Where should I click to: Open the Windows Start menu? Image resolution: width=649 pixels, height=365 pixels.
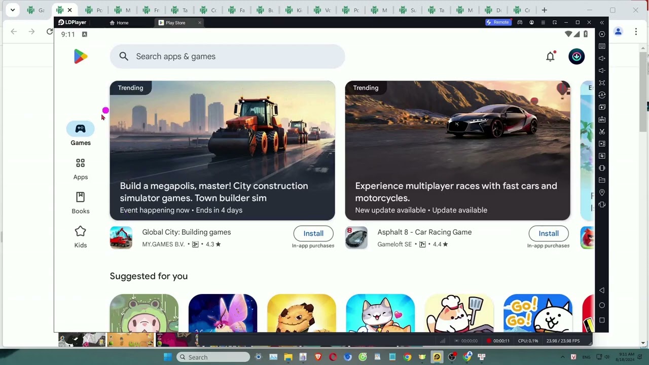pyautogui.click(x=168, y=357)
